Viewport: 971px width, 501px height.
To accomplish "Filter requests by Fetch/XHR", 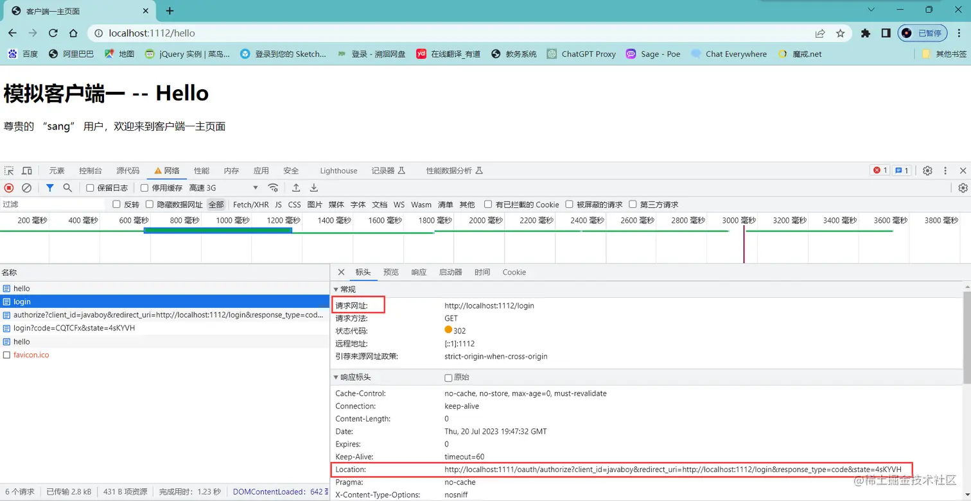I will (250, 205).
